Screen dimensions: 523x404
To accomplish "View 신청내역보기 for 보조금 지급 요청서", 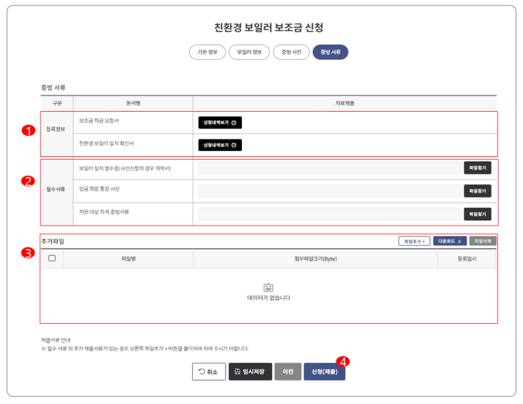I will [x=220, y=123].
